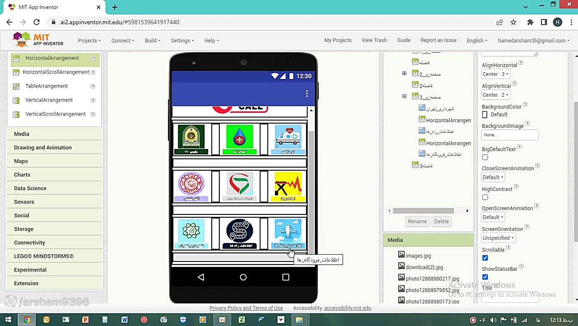This screenshot has height=326, width=578.
Task: Enable the HighContrast checkbox
Action: point(485,197)
